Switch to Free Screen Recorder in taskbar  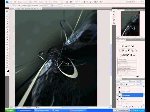42,110
